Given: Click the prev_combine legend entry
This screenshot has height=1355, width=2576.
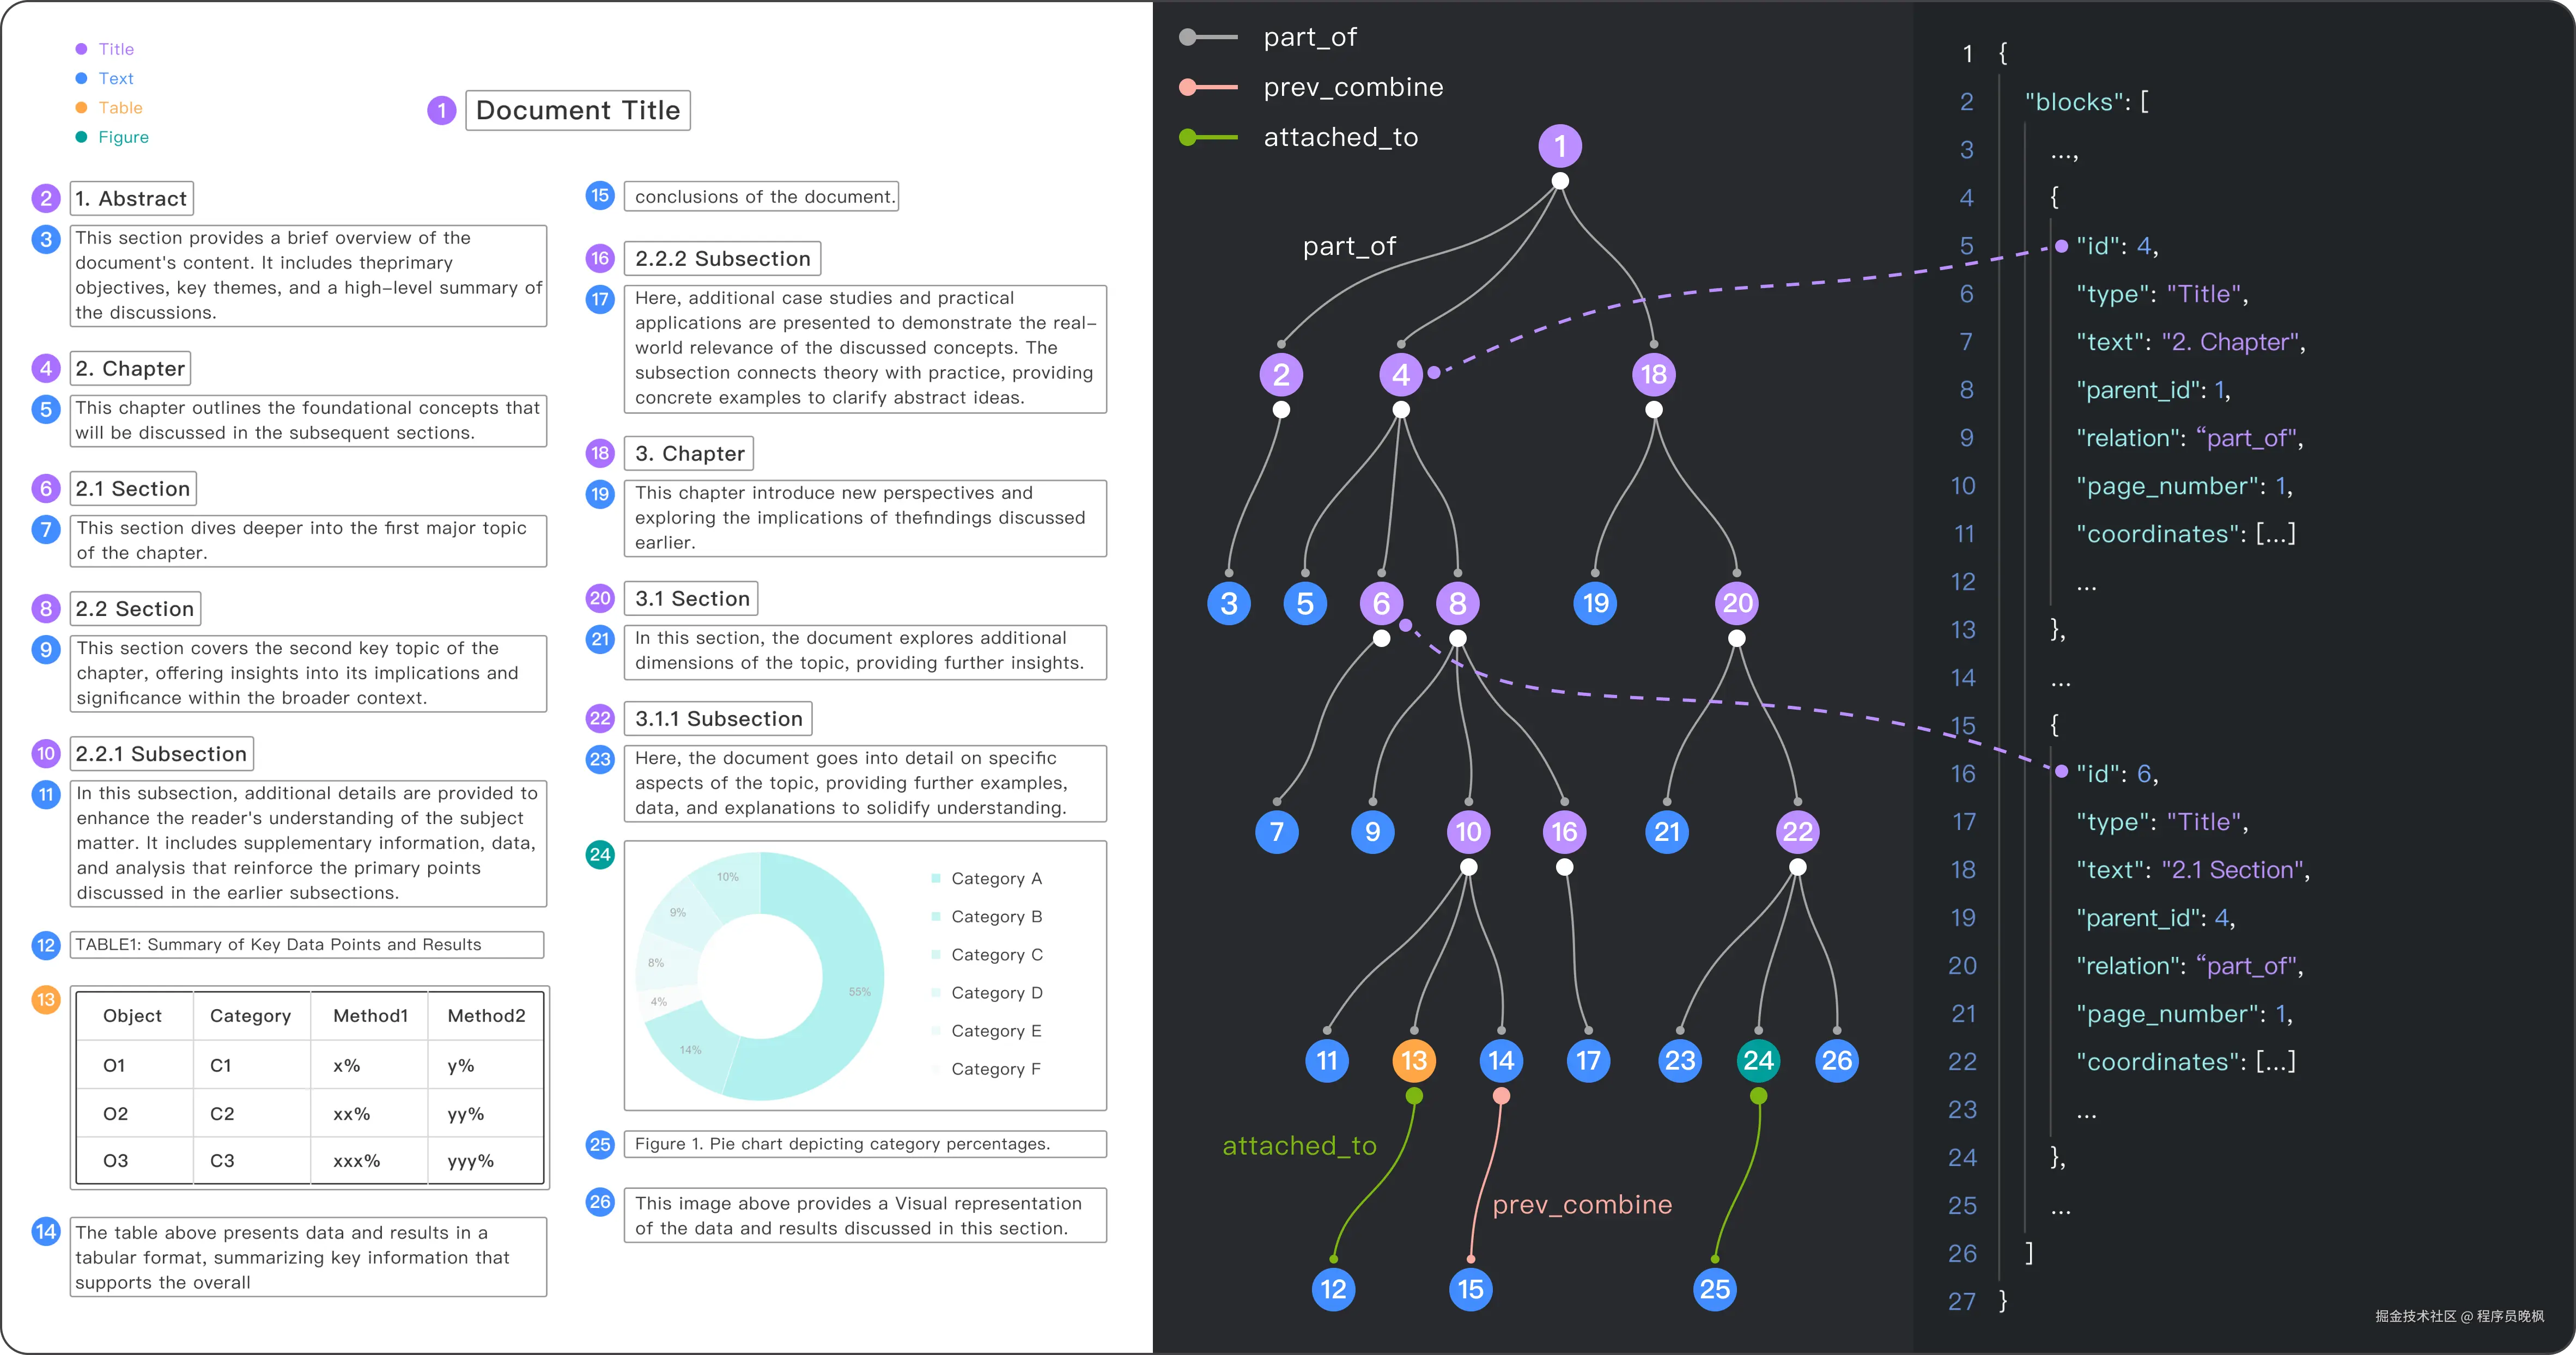Looking at the screenshot, I should 1352,87.
